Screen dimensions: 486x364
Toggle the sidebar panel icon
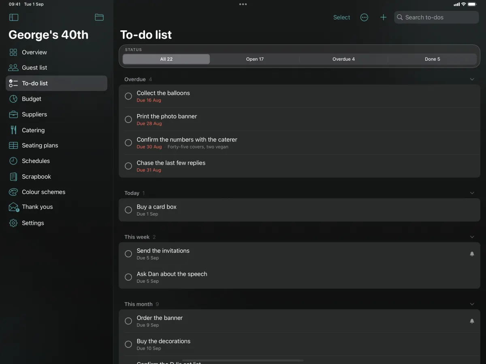point(14,17)
